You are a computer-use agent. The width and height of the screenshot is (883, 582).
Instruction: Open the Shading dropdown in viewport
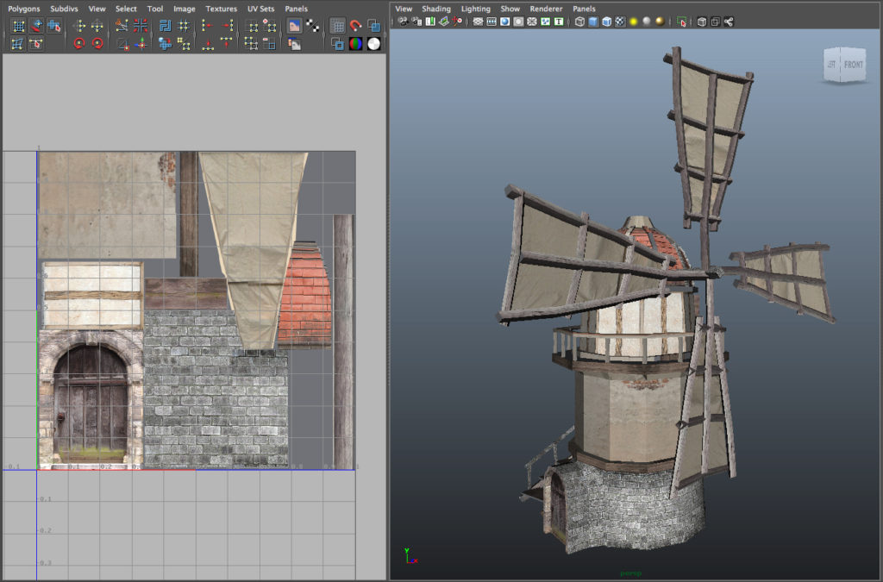[435, 9]
